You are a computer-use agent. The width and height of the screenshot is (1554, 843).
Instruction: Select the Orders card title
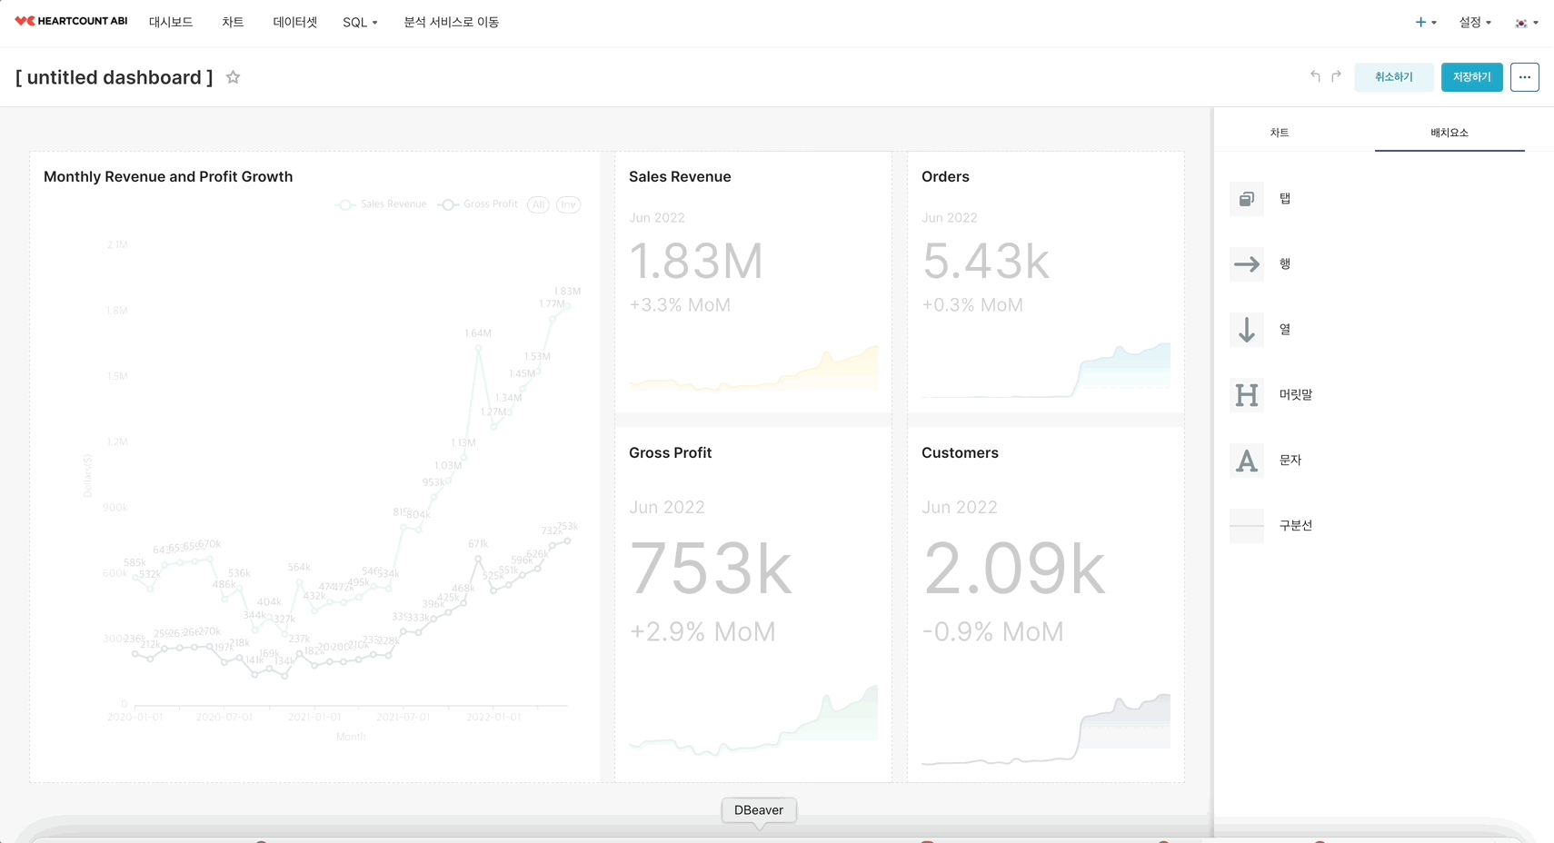click(945, 176)
